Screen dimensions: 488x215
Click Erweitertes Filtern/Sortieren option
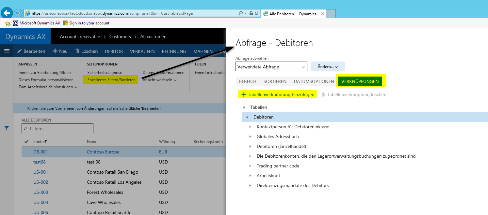[x=111, y=80]
